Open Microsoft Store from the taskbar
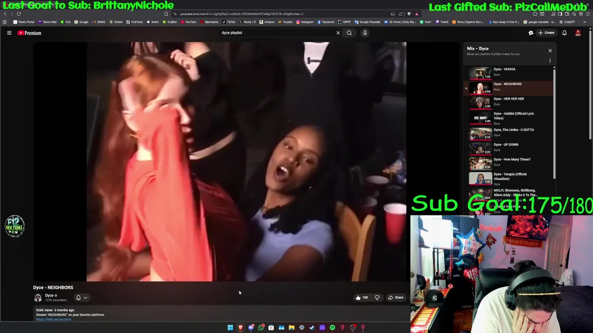Viewport: 593px width, 333px height. point(271,327)
